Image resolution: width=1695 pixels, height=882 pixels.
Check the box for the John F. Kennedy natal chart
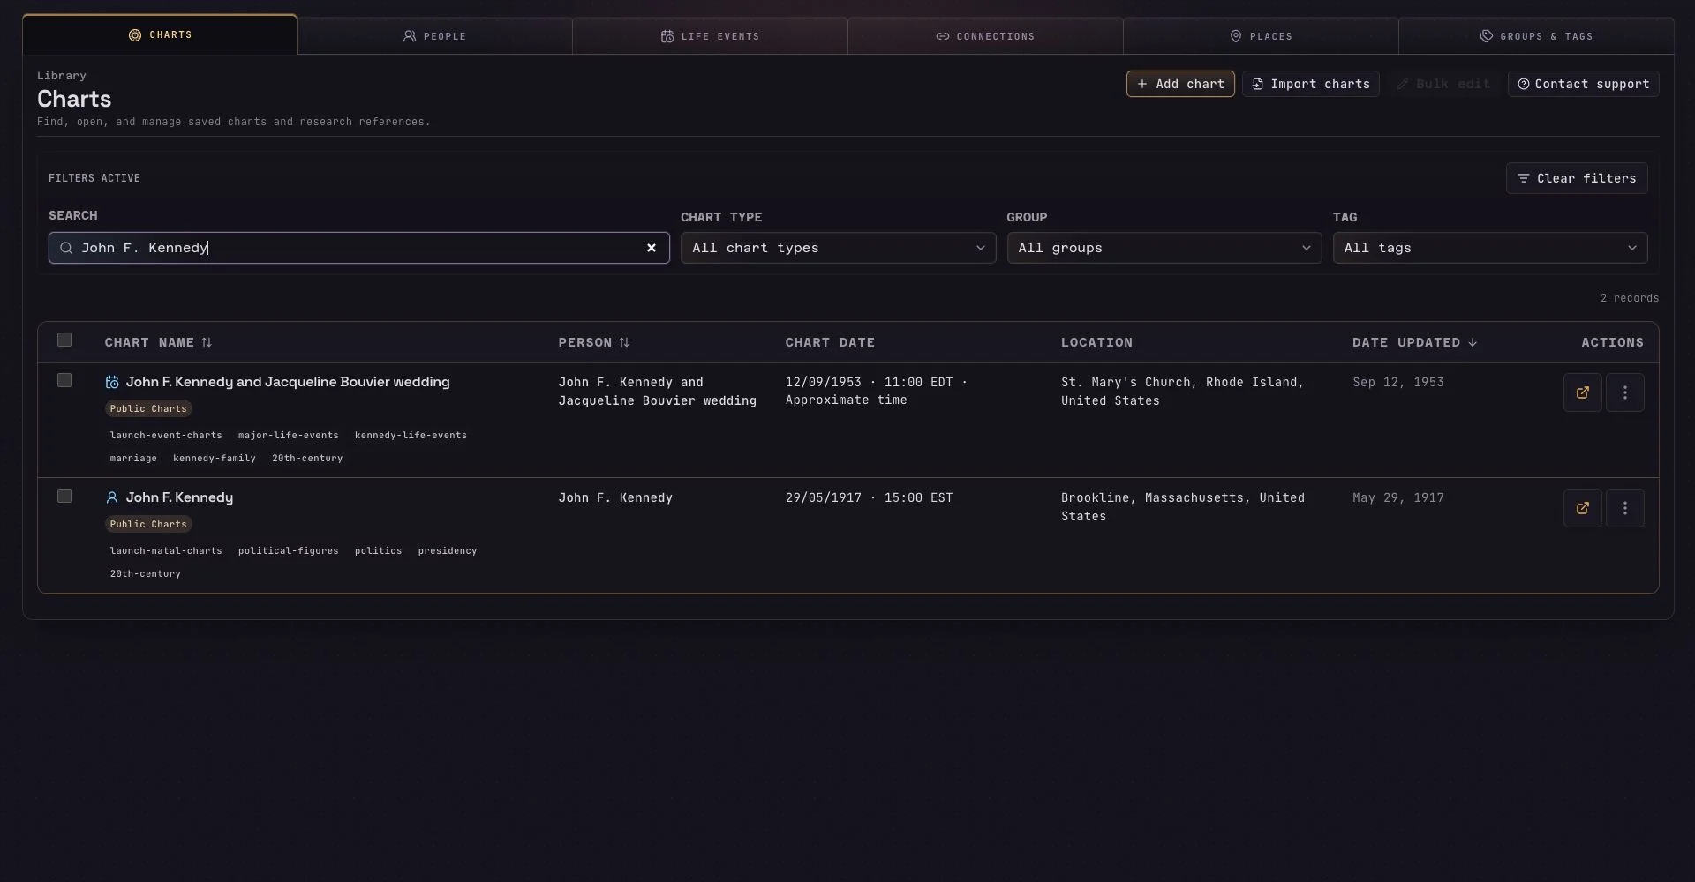pyautogui.click(x=64, y=496)
